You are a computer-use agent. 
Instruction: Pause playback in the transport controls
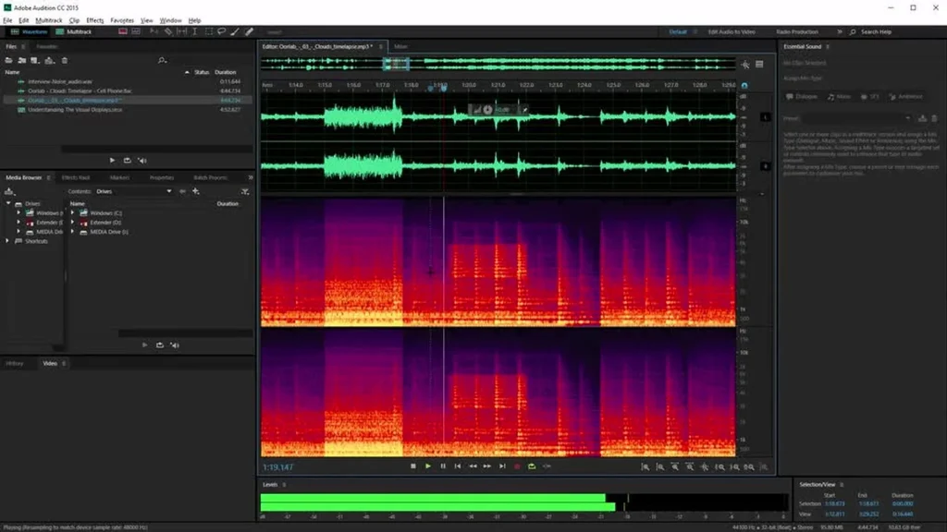(443, 466)
